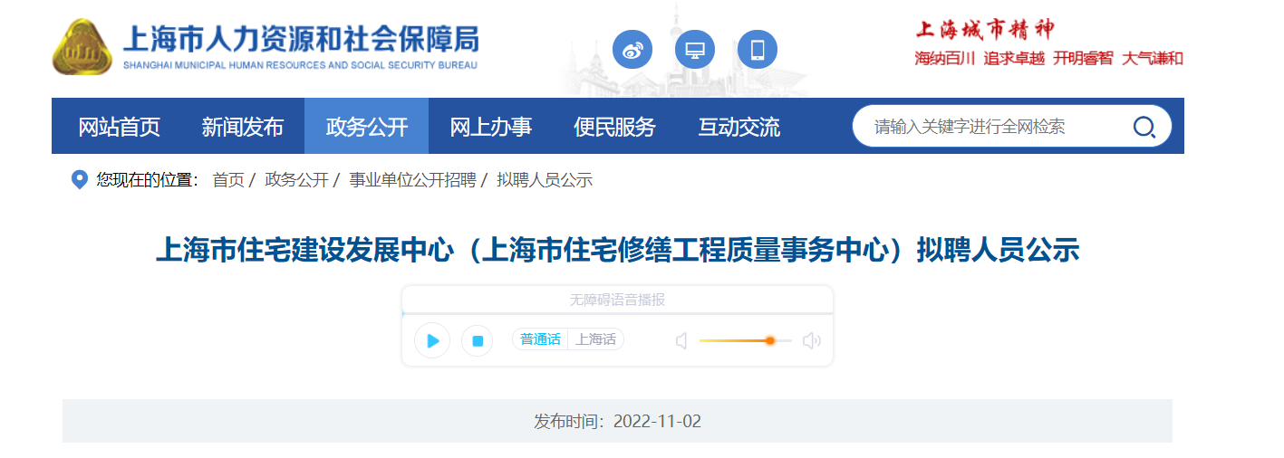Click the desktop computer version icon
Screen dimensions: 1284x458
(x=695, y=49)
